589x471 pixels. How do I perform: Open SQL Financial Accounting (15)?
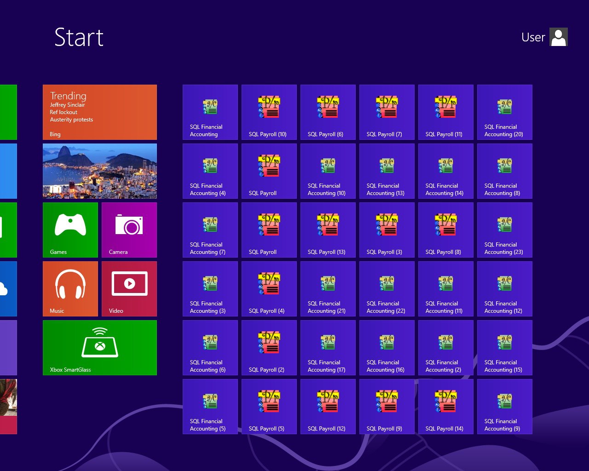click(505, 348)
